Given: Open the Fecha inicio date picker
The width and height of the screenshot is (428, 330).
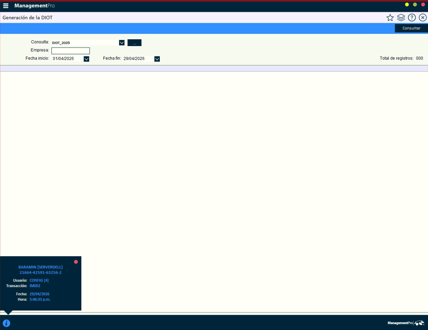Looking at the screenshot, I should 86,59.
